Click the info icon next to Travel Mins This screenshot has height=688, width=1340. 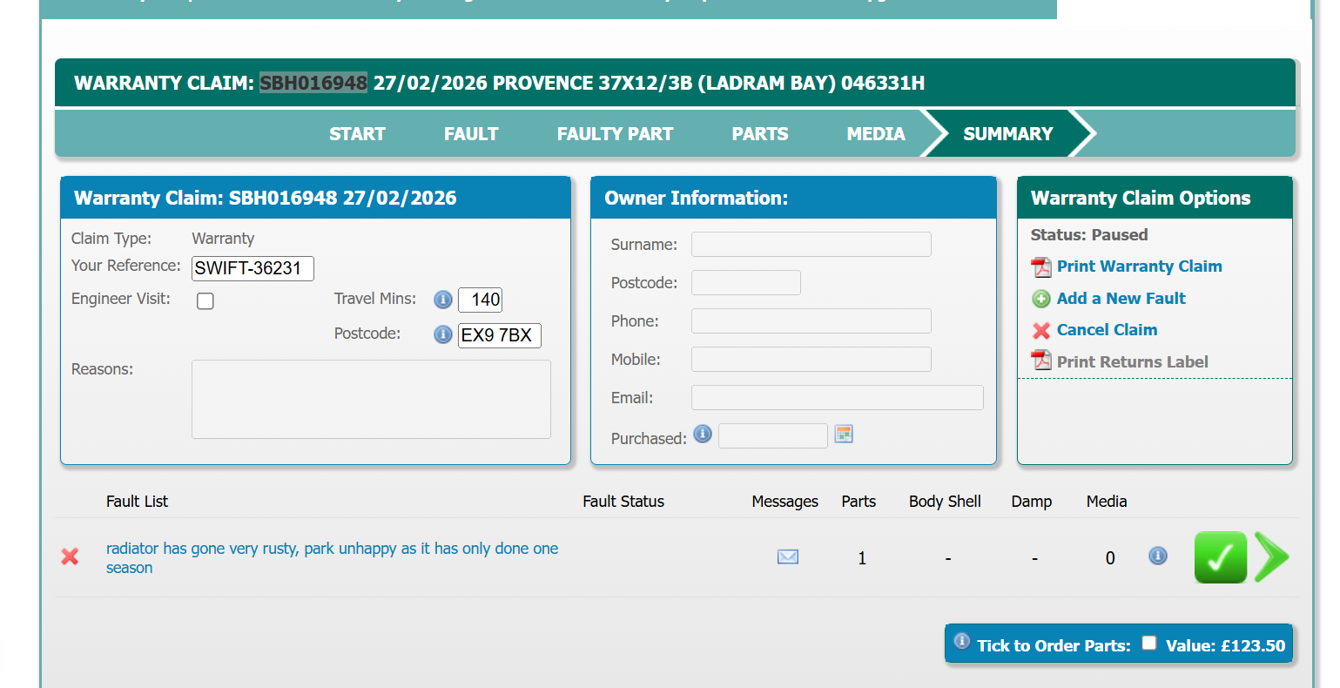coord(443,300)
